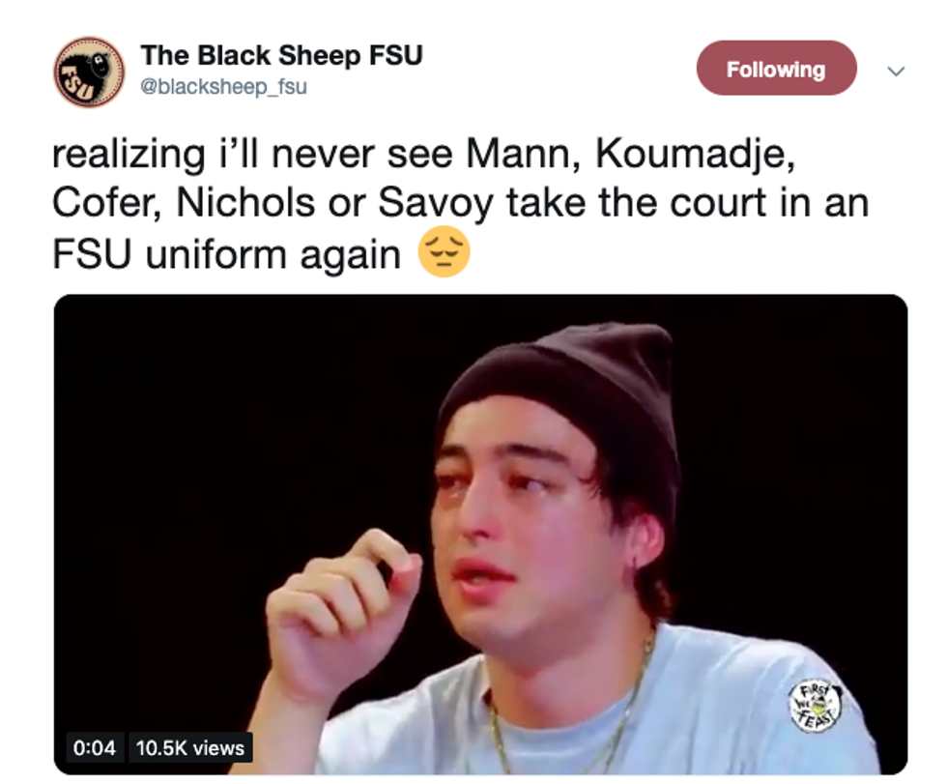Click the 0:04 video duration badge

(94, 747)
